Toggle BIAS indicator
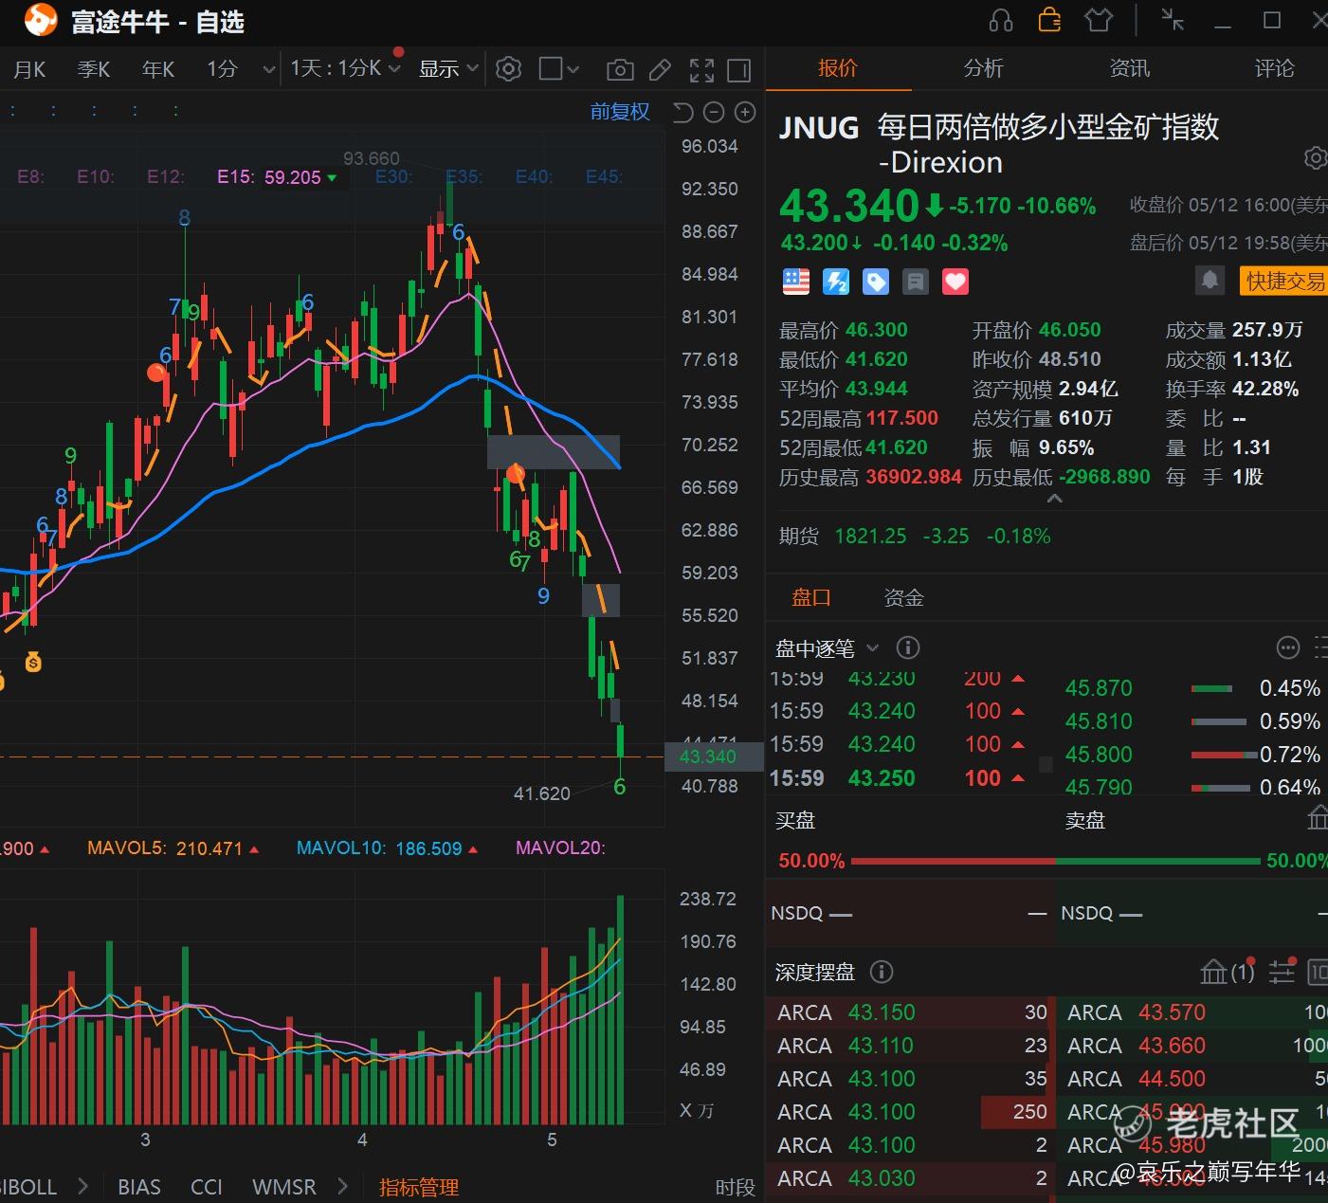Viewport: 1328px width, 1203px height. click(x=139, y=1187)
